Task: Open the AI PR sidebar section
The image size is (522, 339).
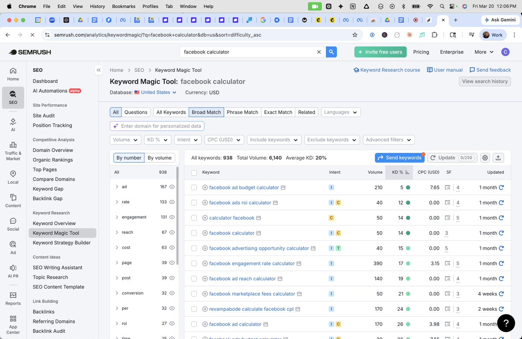Action: (x=13, y=272)
